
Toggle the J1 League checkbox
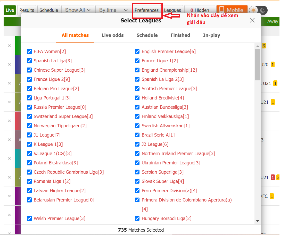point(29,135)
